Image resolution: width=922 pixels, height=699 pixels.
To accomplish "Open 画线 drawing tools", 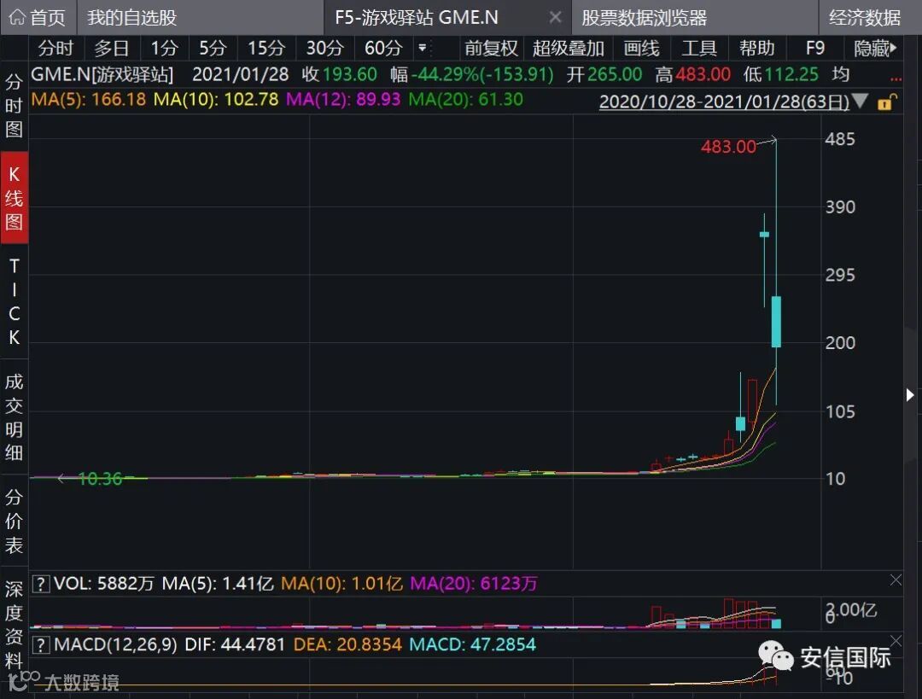I will point(641,48).
